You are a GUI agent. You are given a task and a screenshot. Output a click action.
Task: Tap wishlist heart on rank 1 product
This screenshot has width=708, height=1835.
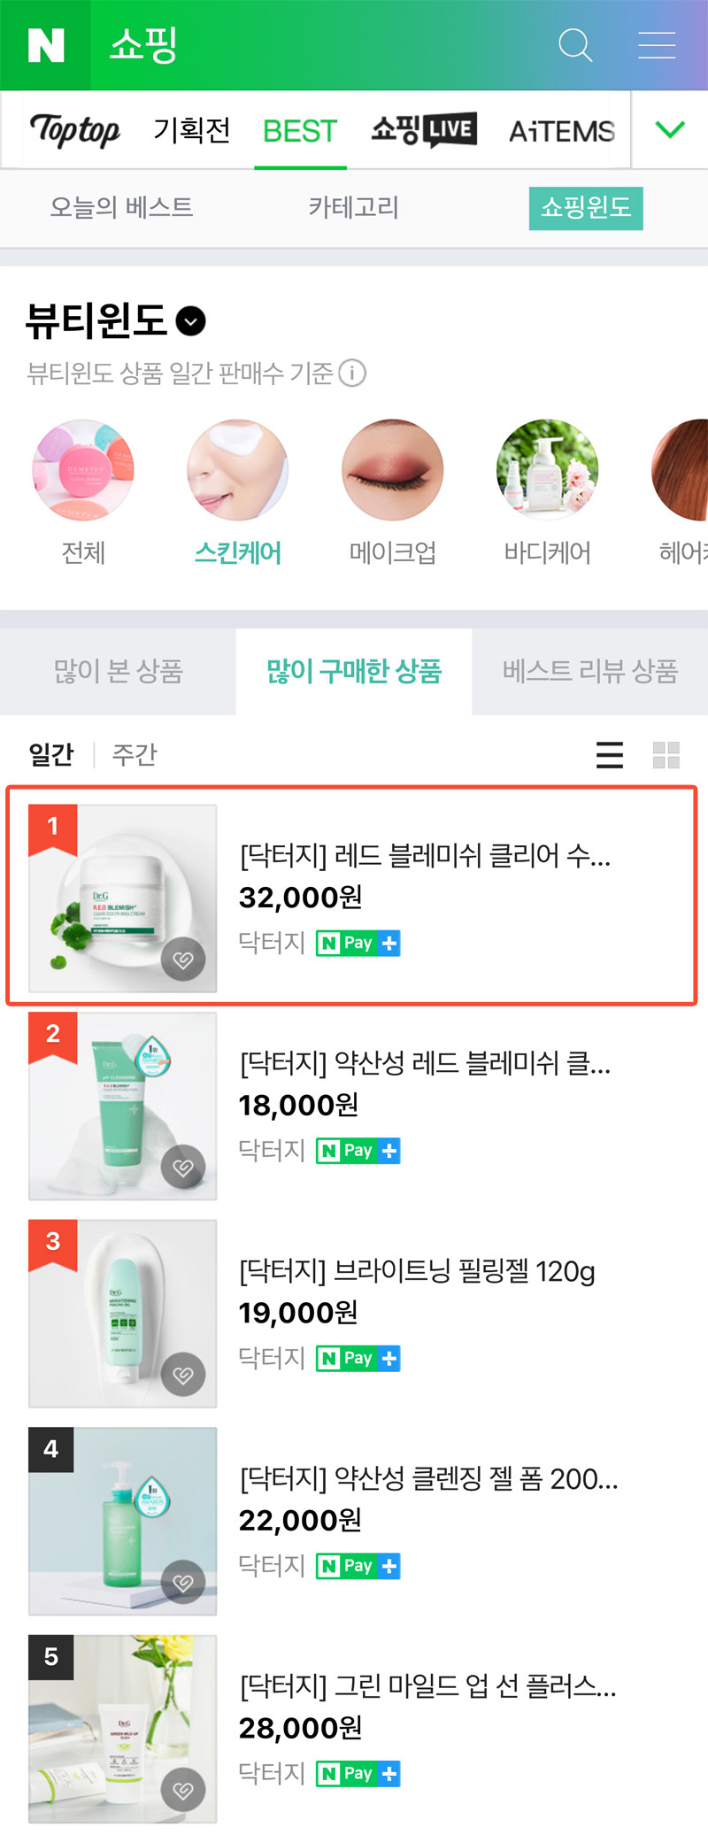coord(183,960)
